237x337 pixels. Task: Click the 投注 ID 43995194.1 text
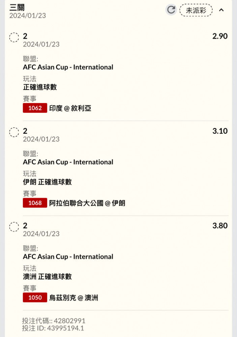tap(53, 328)
